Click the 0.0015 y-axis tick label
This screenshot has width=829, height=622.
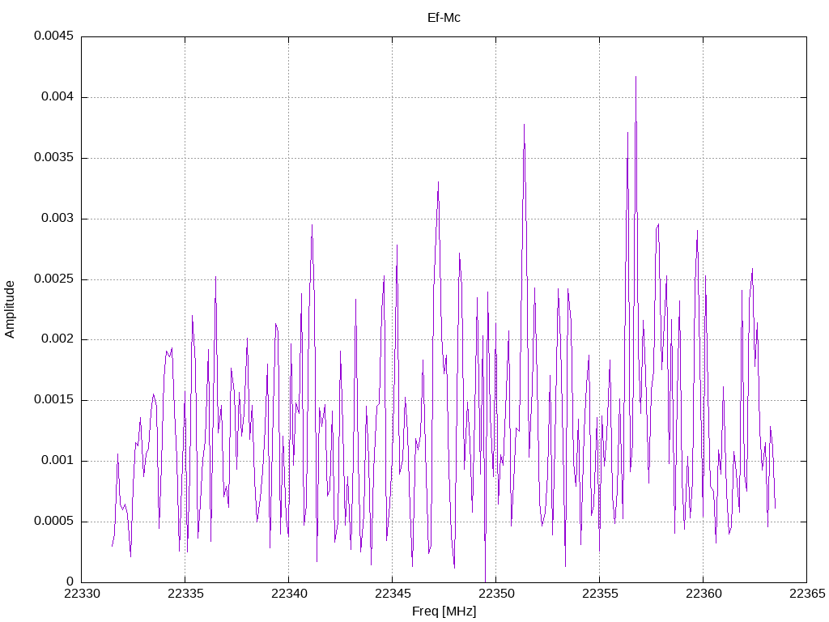click(53, 400)
